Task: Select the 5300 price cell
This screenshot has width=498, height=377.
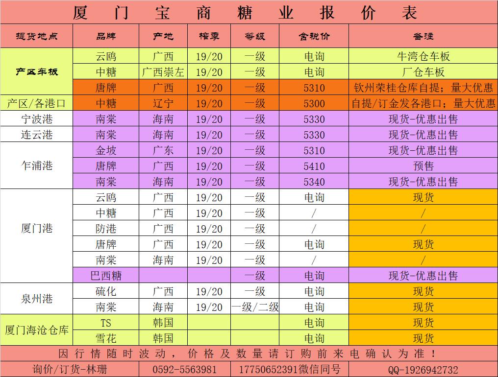Action: [314, 103]
